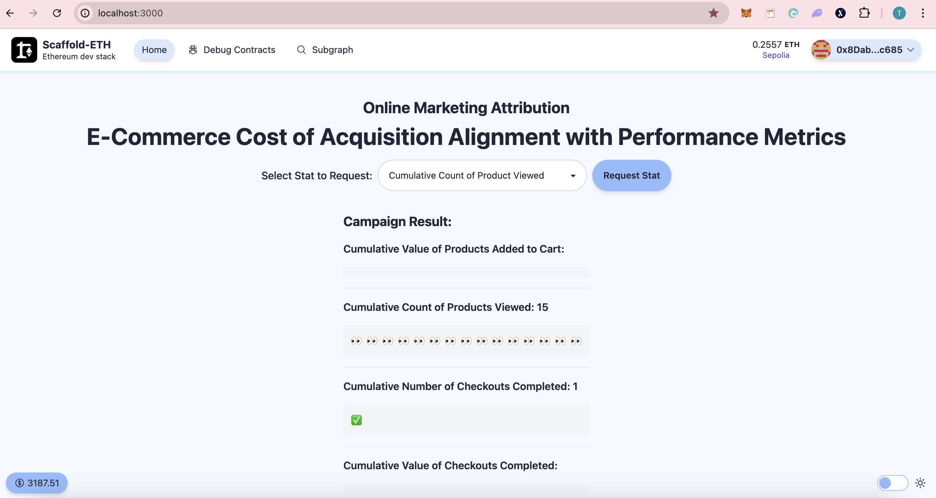Open Chrome three-dot menu
Screen dimensions: 936x498
[923, 13]
